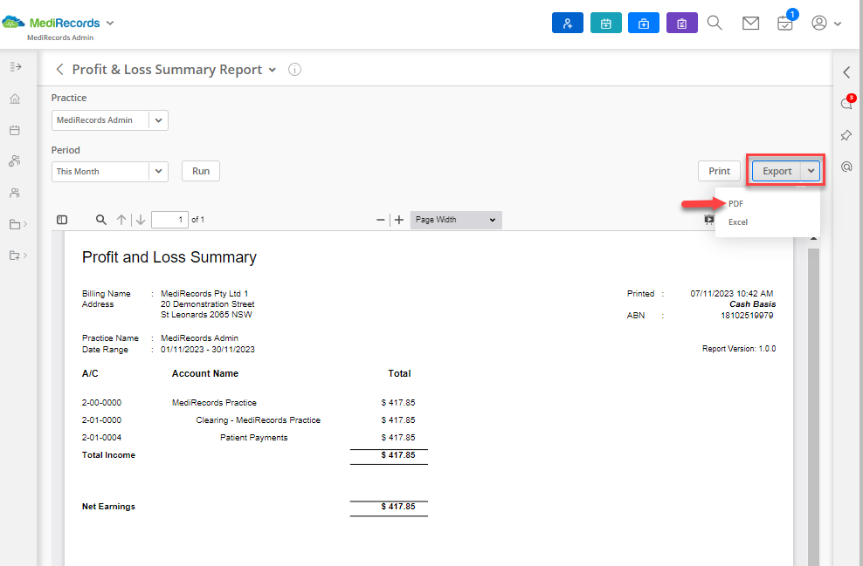The width and height of the screenshot is (863, 566).
Task: Click account code 2-01-0004
Action: [102, 438]
